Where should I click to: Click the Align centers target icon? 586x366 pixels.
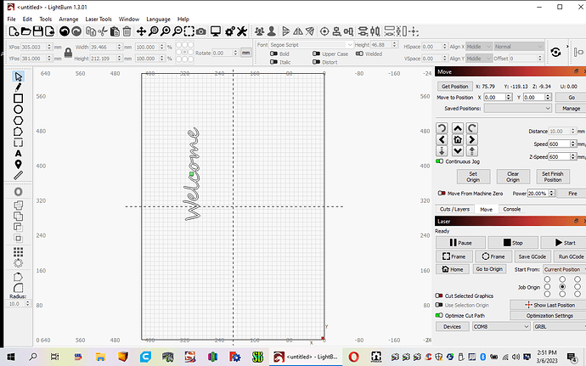(x=324, y=31)
